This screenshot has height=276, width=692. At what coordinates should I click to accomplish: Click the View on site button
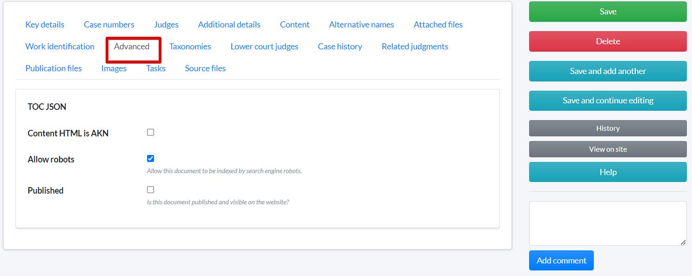[607, 149]
